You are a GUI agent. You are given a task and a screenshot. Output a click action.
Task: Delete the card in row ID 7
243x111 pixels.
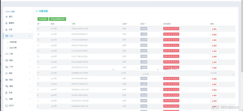(x=214, y=101)
